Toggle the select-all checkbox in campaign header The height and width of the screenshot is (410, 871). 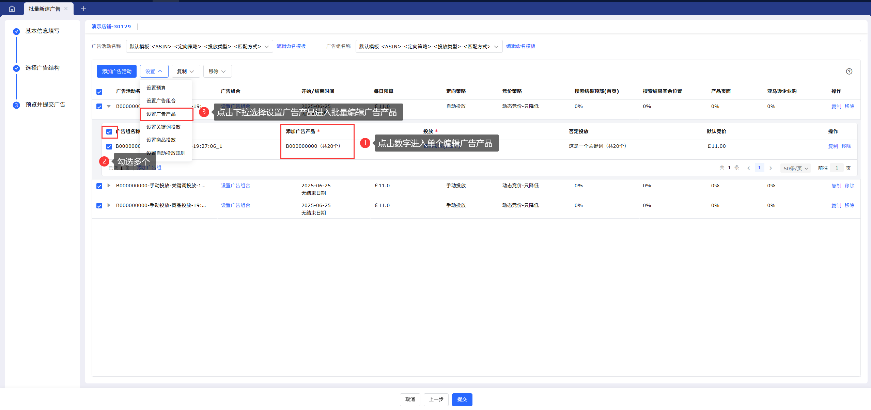click(99, 92)
